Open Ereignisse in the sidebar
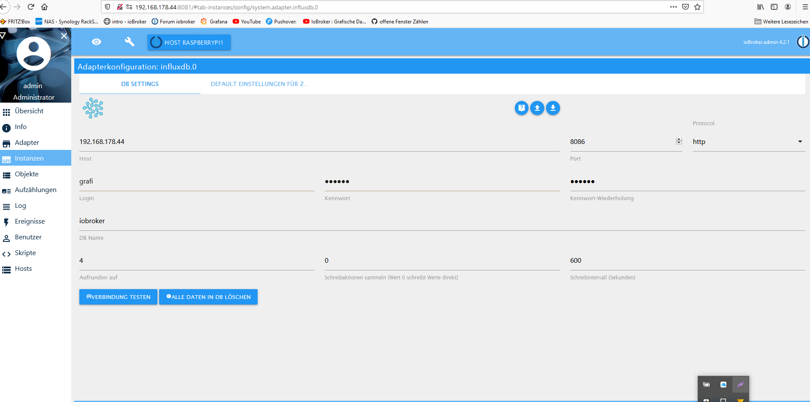This screenshot has width=810, height=402. [x=35, y=221]
